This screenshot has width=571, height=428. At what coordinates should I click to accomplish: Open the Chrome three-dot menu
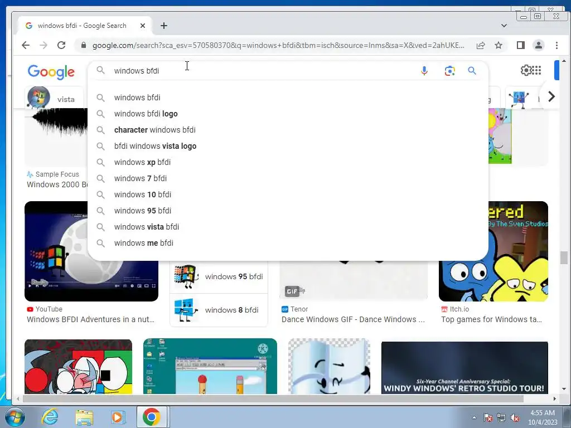557,45
